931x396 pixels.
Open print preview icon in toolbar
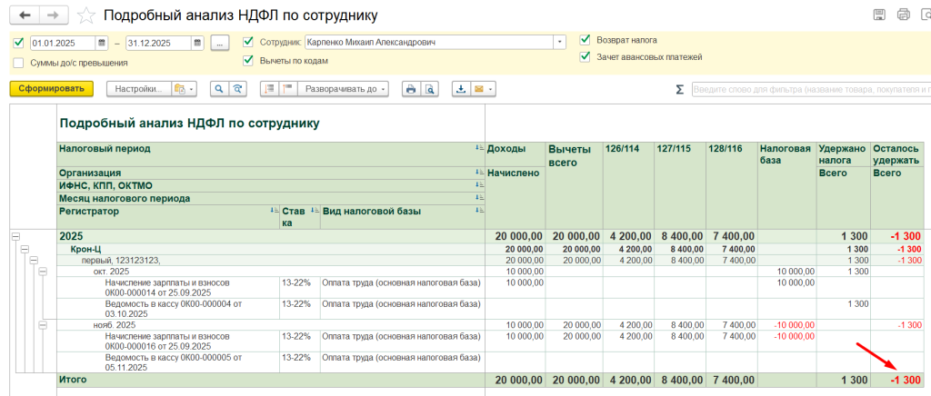429,89
